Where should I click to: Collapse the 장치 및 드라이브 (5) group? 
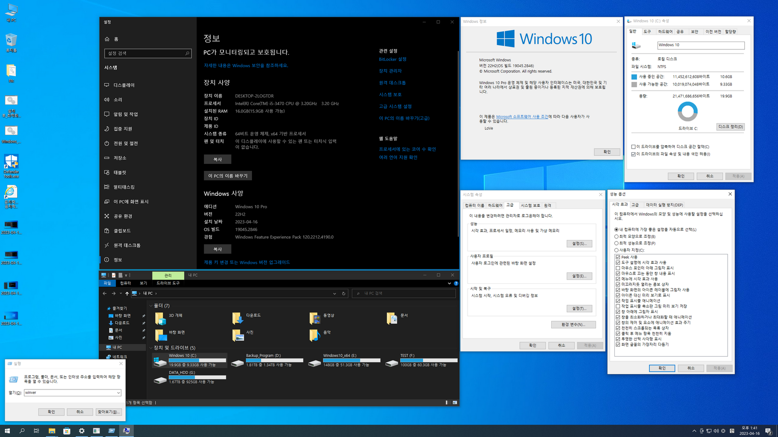pos(151,348)
